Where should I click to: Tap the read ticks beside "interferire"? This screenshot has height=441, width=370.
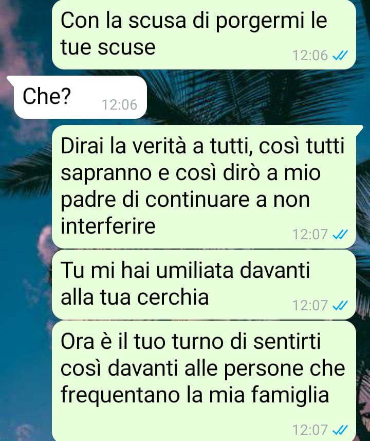[340, 234]
